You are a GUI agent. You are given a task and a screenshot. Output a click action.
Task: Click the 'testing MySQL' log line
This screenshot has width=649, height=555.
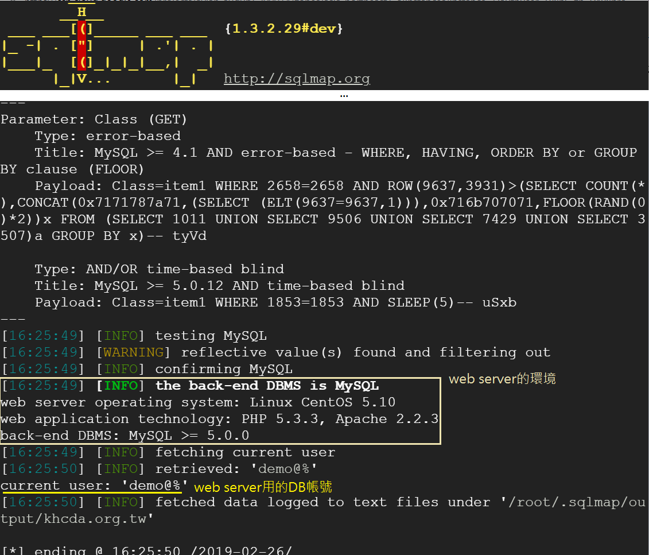click(x=134, y=336)
